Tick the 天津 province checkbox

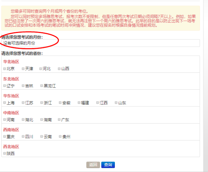click(23, 69)
